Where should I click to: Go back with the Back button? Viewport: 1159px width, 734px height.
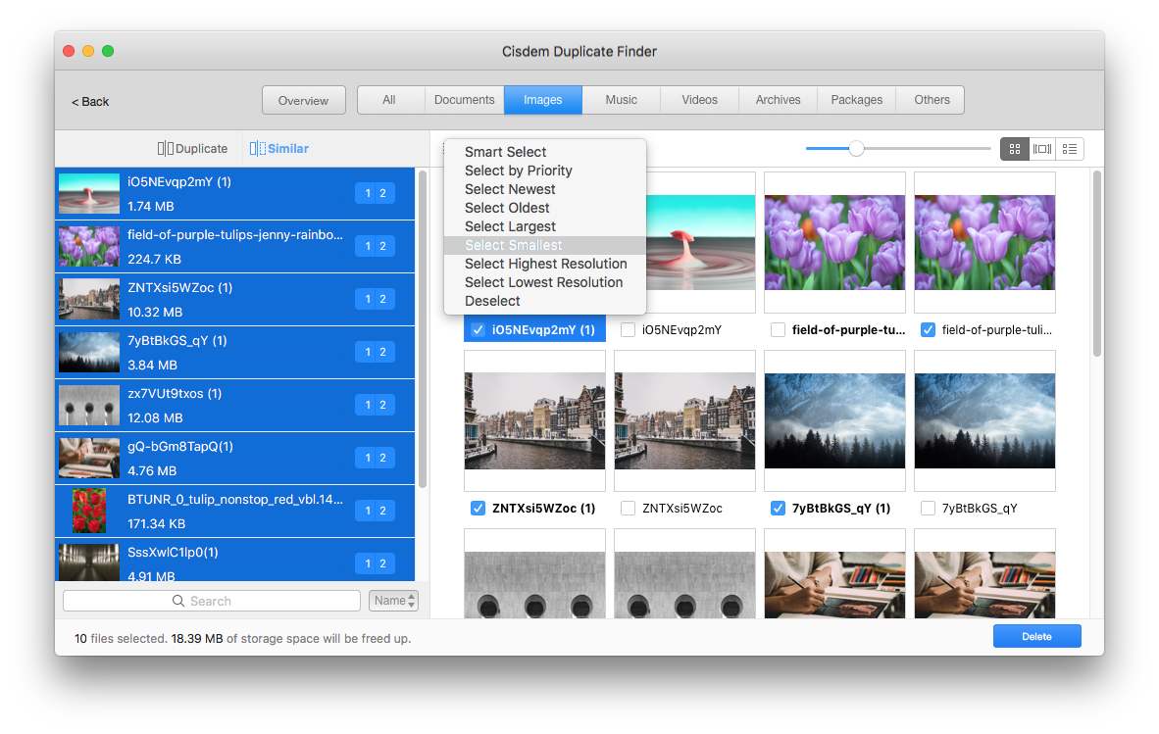[x=89, y=101]
